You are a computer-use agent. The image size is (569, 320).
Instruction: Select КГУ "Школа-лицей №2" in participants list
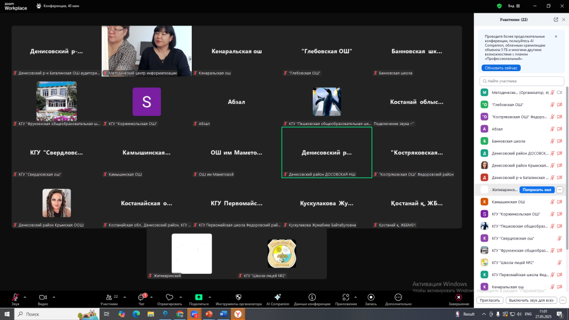click(520, 262)
